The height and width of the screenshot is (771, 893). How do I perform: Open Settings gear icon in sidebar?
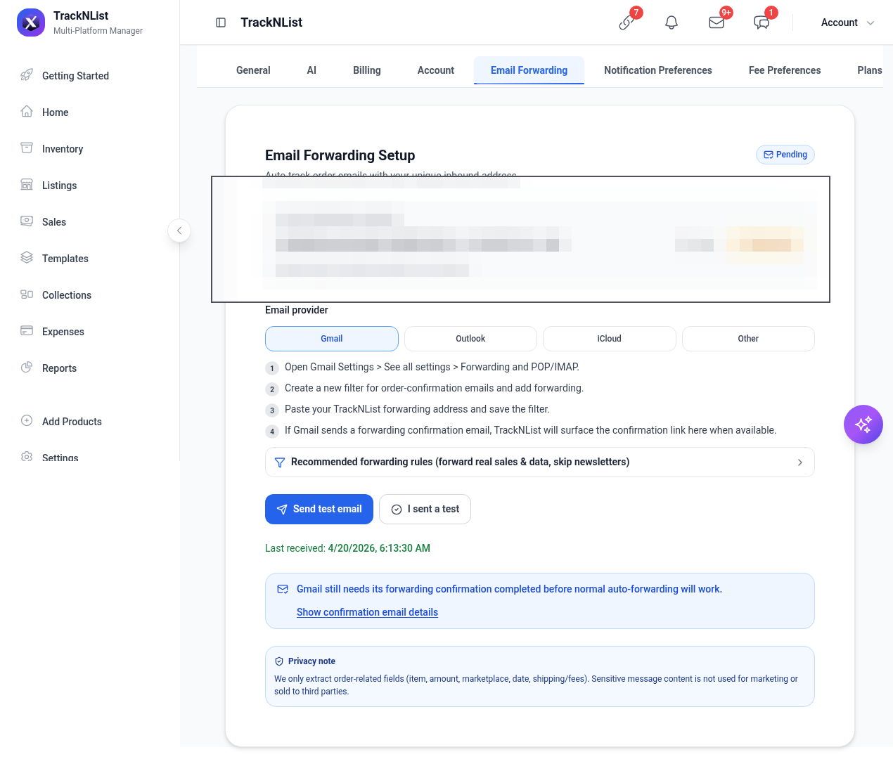click(x=27, y=457)
